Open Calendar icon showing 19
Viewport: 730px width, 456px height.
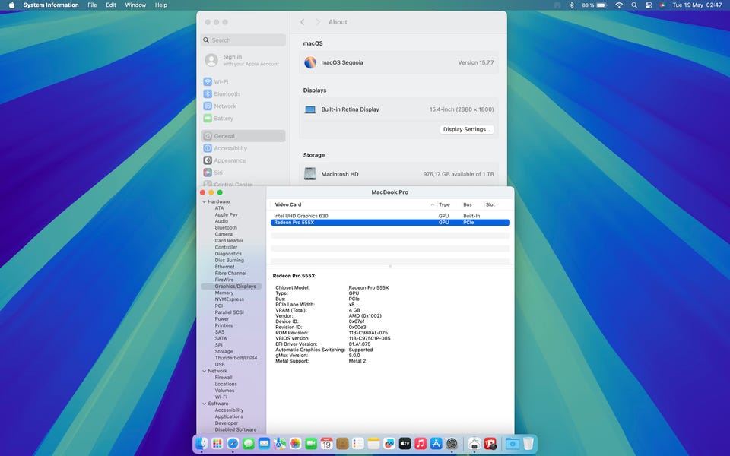click(326, 443)
